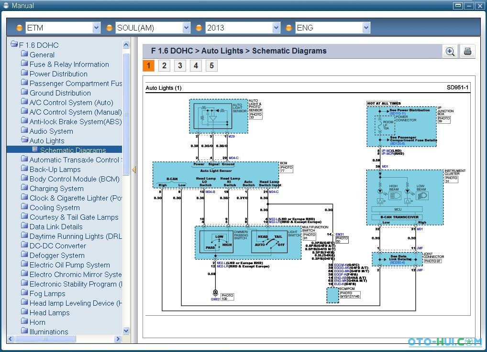This screenshot has width=487, height=352.
Task: Open the General folder
Action: 38,54
